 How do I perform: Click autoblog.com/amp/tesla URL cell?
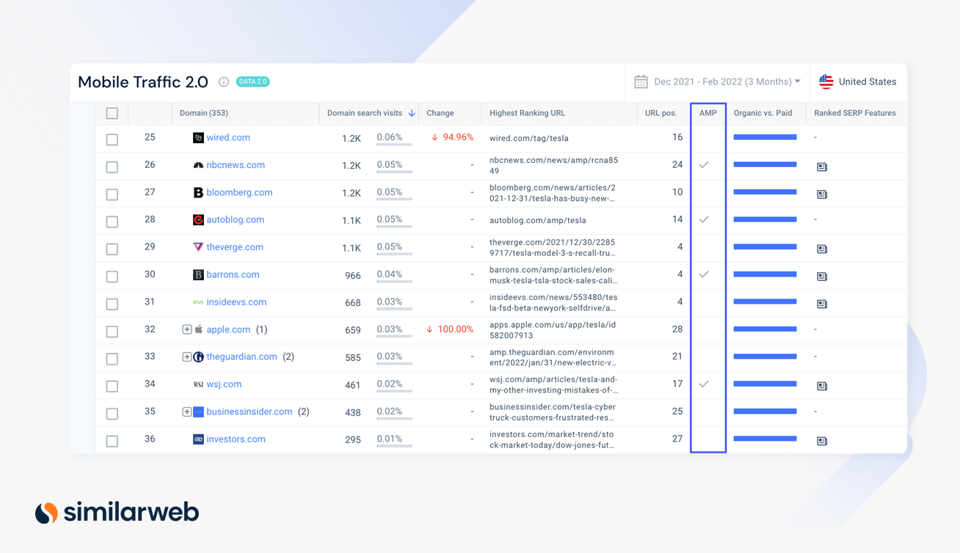coord(537,220)
